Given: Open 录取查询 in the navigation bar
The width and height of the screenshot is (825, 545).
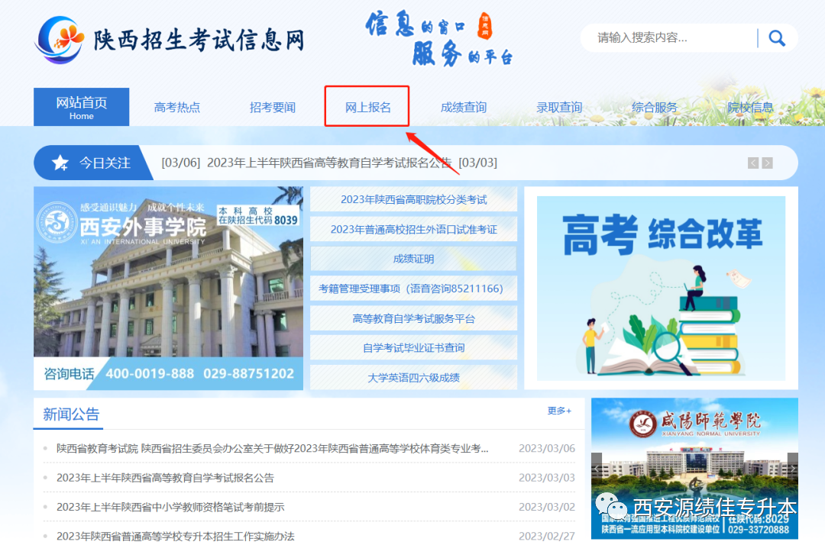Looking at the screenshot, I should (559, 107).
